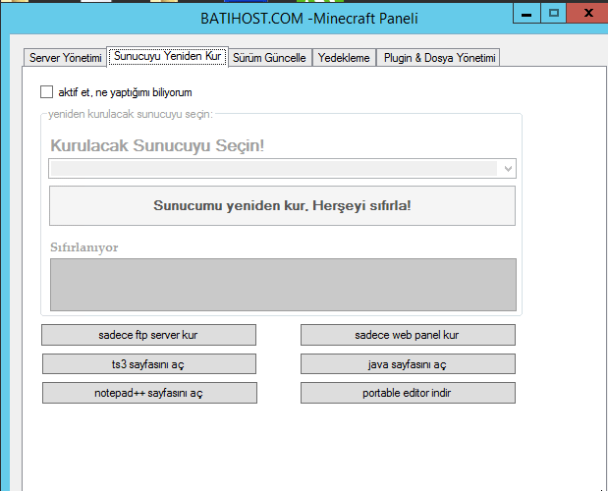
Task: Expand the server dropdown arrow
Action: click(508, 169)
